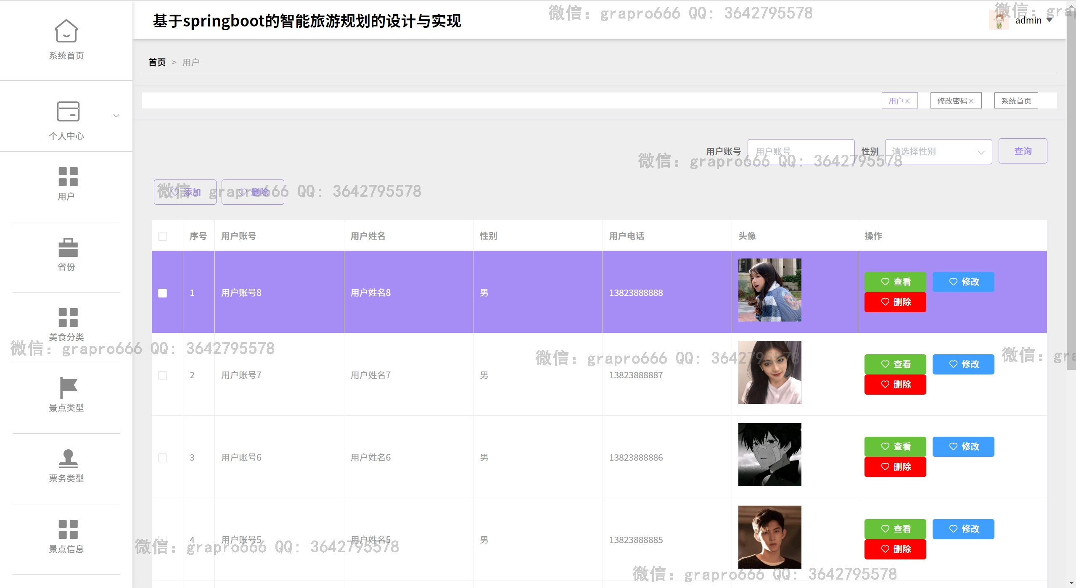Click the admin avatar icon
Image resolution: width=1076 pixels, height=588 pixels.
[x=999, y=20]
